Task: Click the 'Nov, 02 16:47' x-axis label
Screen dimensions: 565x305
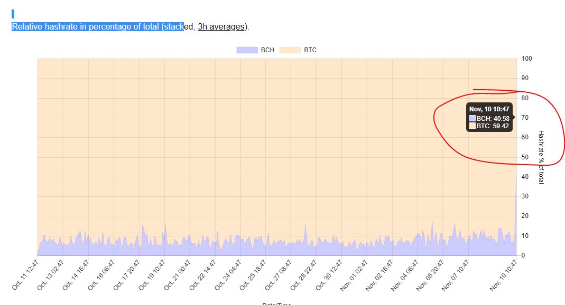Action: pyautogui.click(x=379, y=275)
